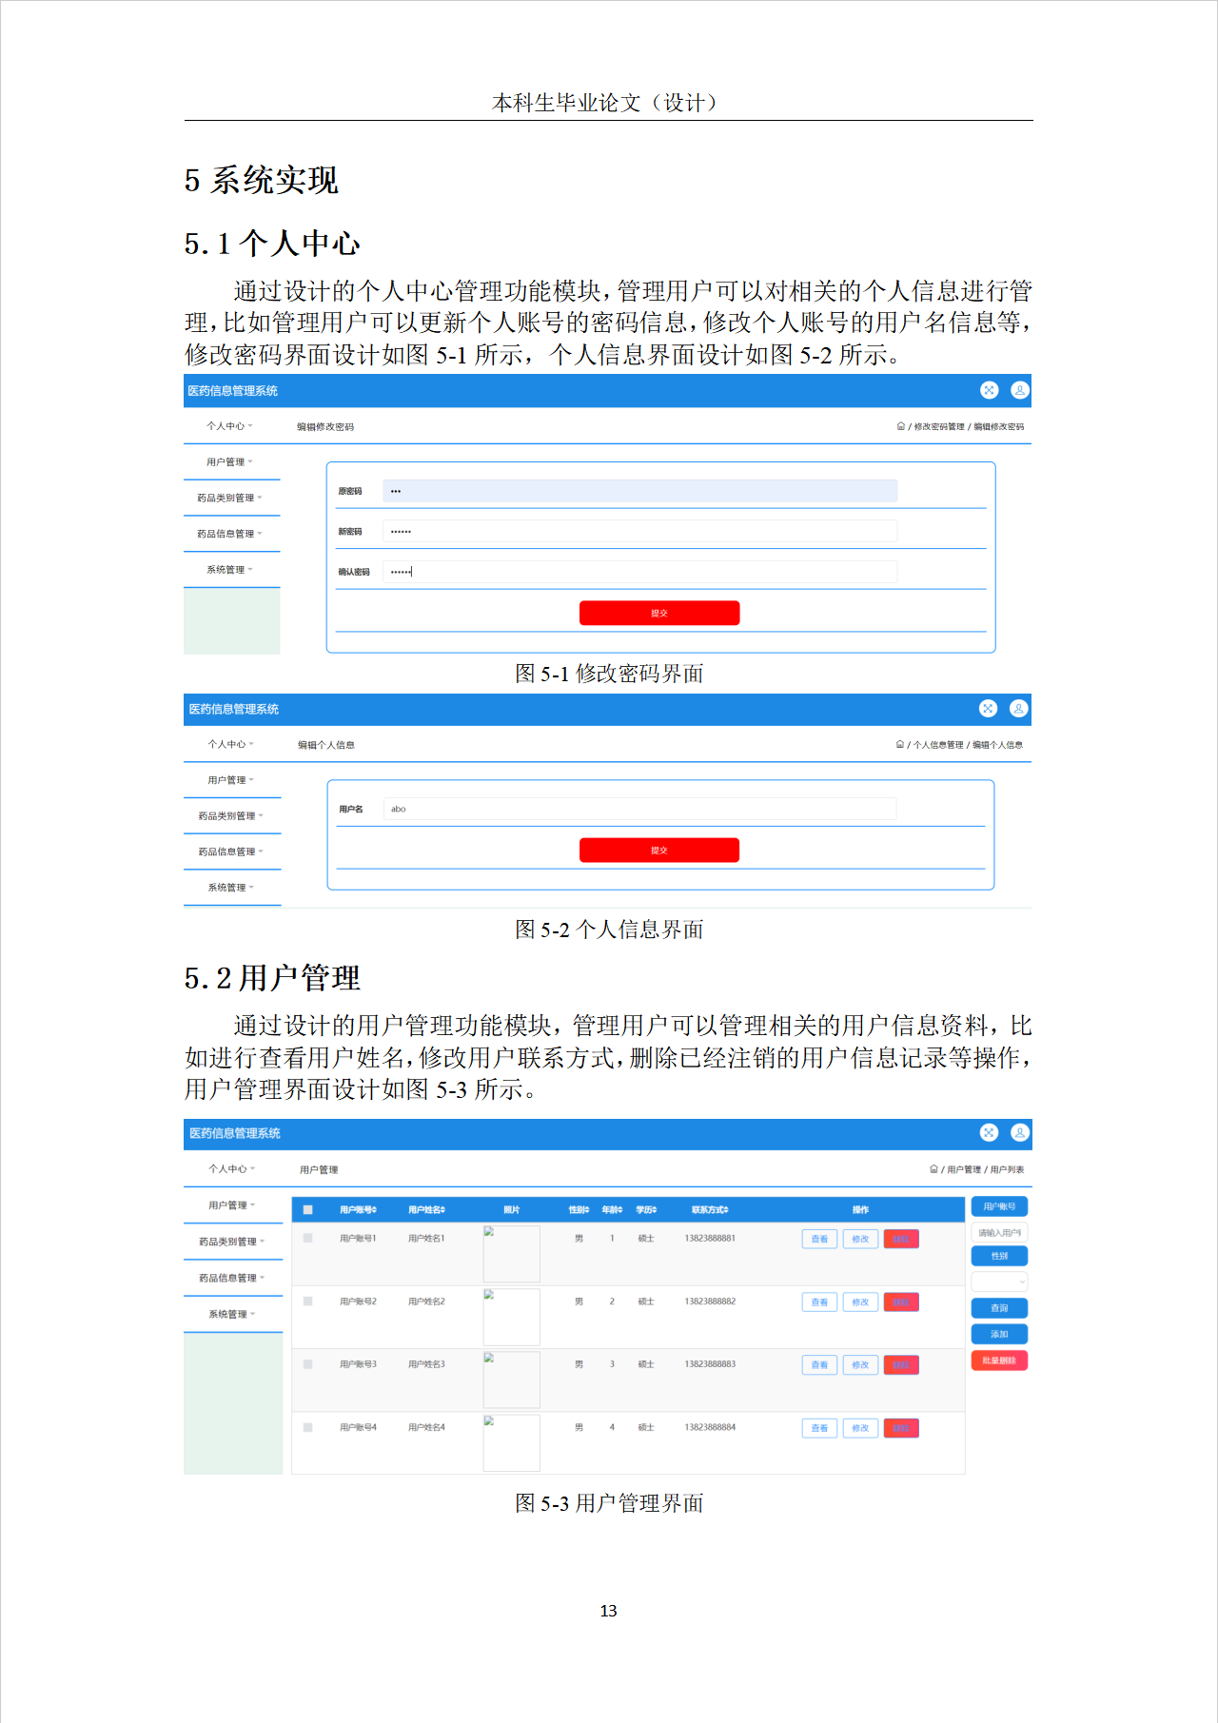Image resolution: width=1218 pixels, height=1723 pixels.
Task: Click broken photo image in 用户账号2 row
Action: 511,1317
